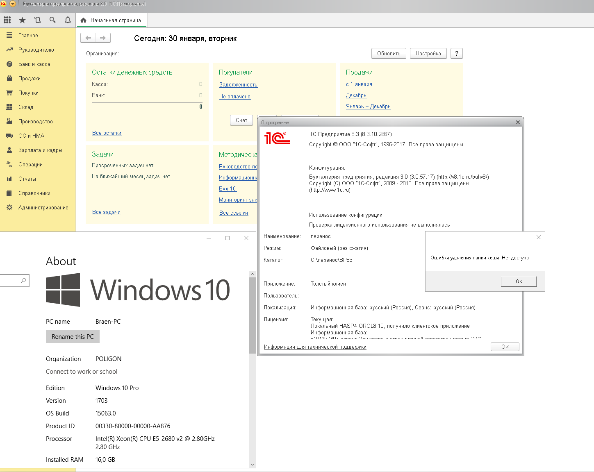This screenshot has width=594, height=472.
Task: Click Connect to work or school link
Action: pyautogui.click(x=82, y=372)
